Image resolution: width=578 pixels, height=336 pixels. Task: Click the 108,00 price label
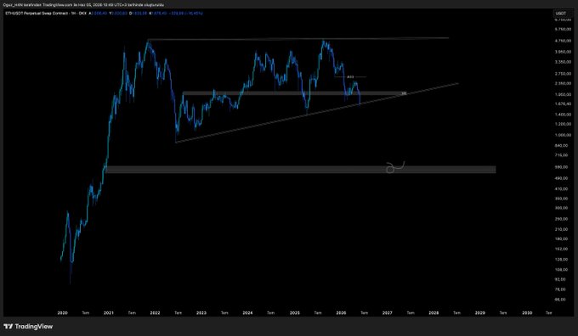tap(560, 270)
